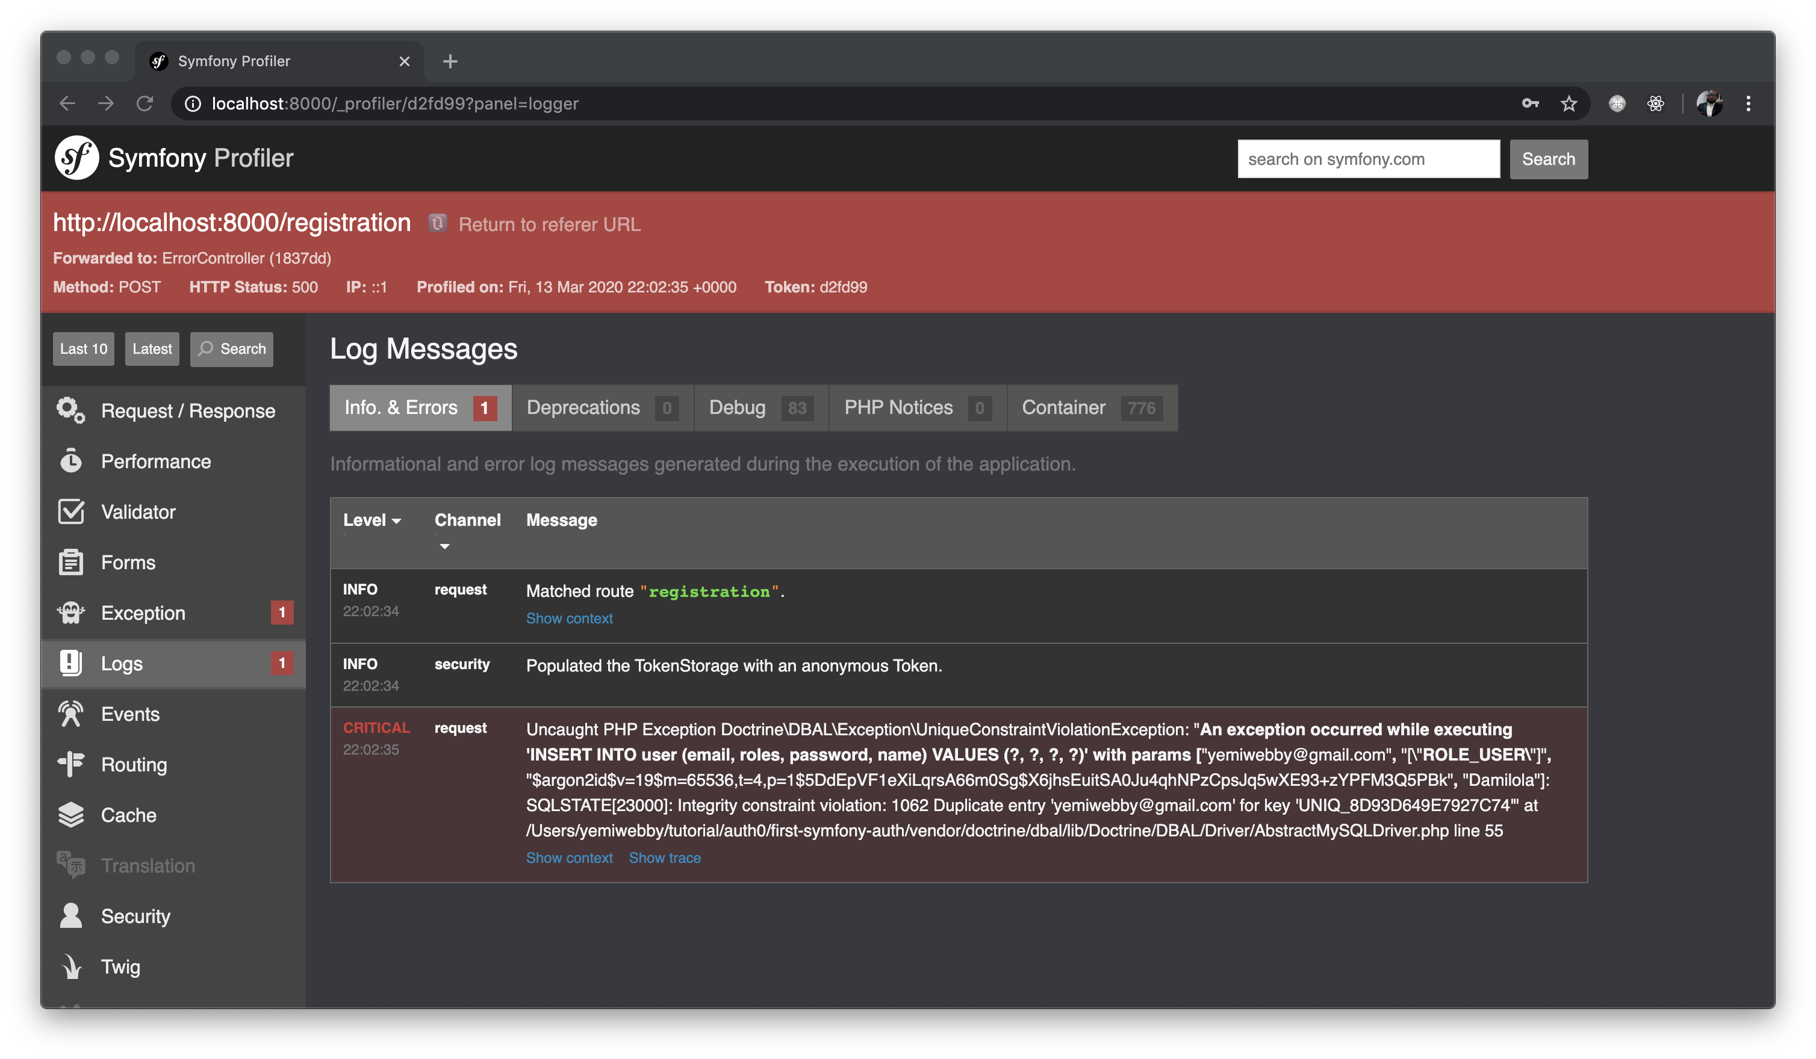Click the Last 10 button
The width and height of the screenshot is (1816, 1059).
click(x=84, y=348)
